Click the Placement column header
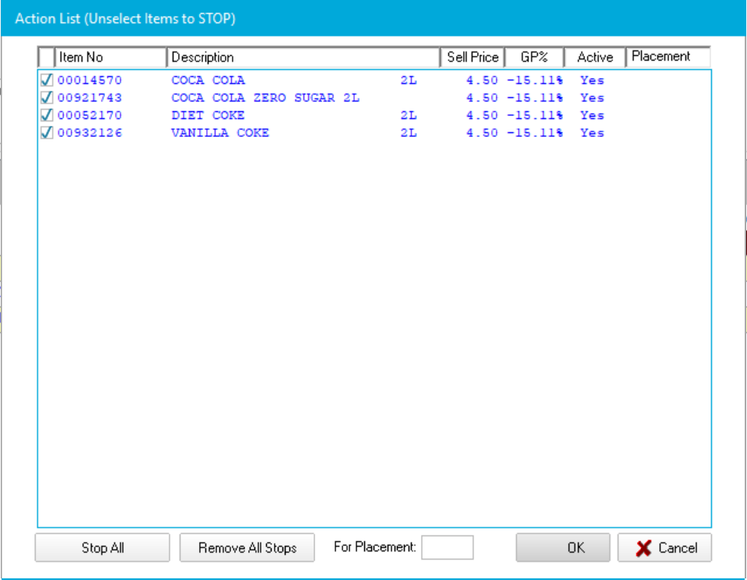 (668, 56)
